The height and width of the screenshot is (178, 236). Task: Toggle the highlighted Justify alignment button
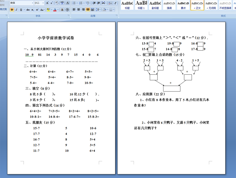point(88,10)
